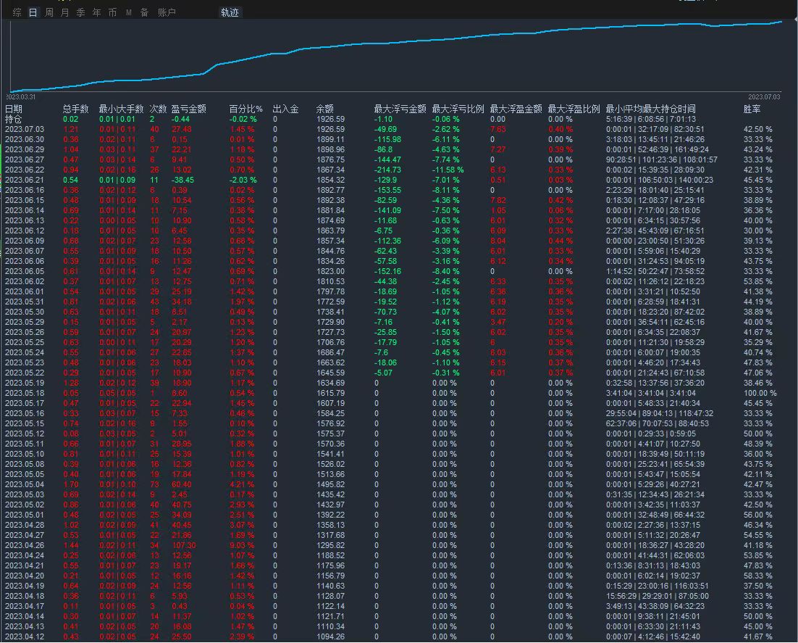Image resolution: width=798 pixels, height=643 pixels.
Task: Toggle the 轨迹 trajectory button
Action: (230, 12)
